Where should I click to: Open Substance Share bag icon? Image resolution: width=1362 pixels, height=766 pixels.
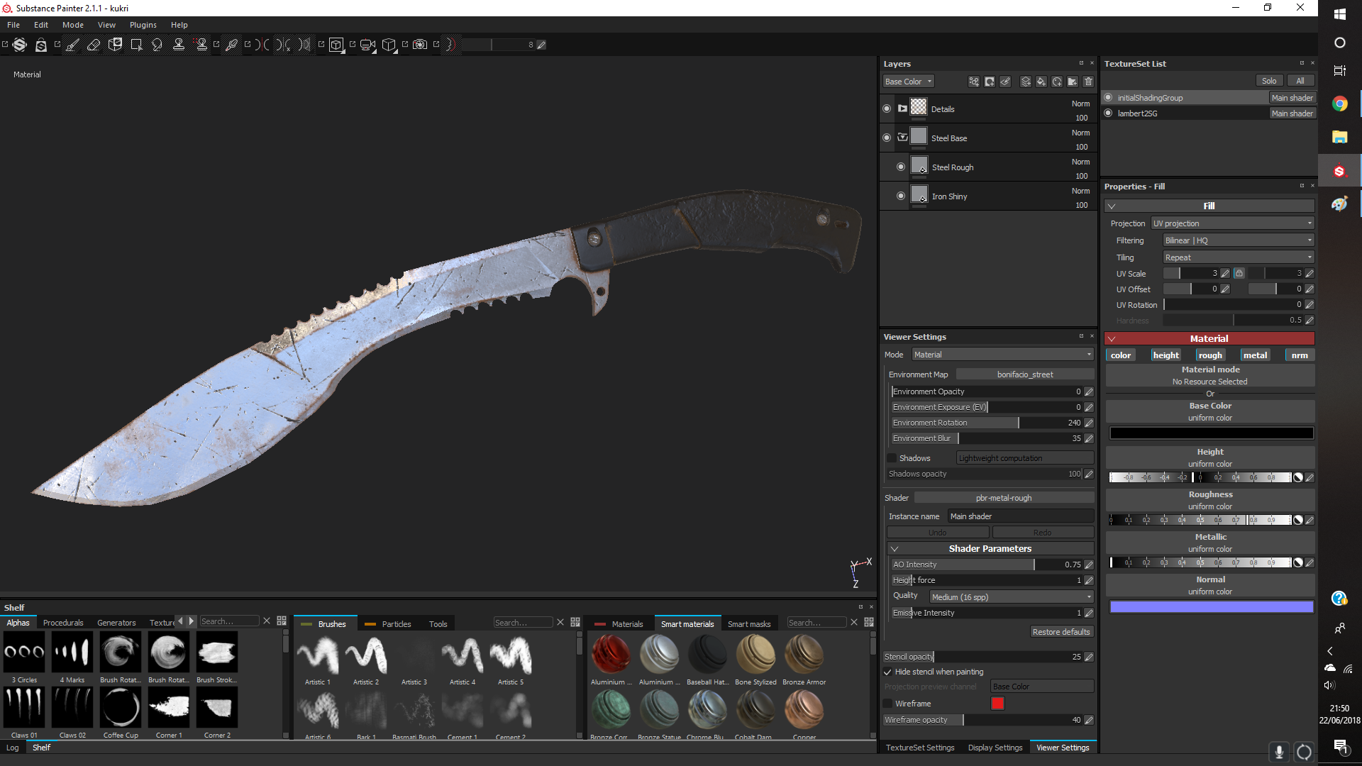[41, 45]
